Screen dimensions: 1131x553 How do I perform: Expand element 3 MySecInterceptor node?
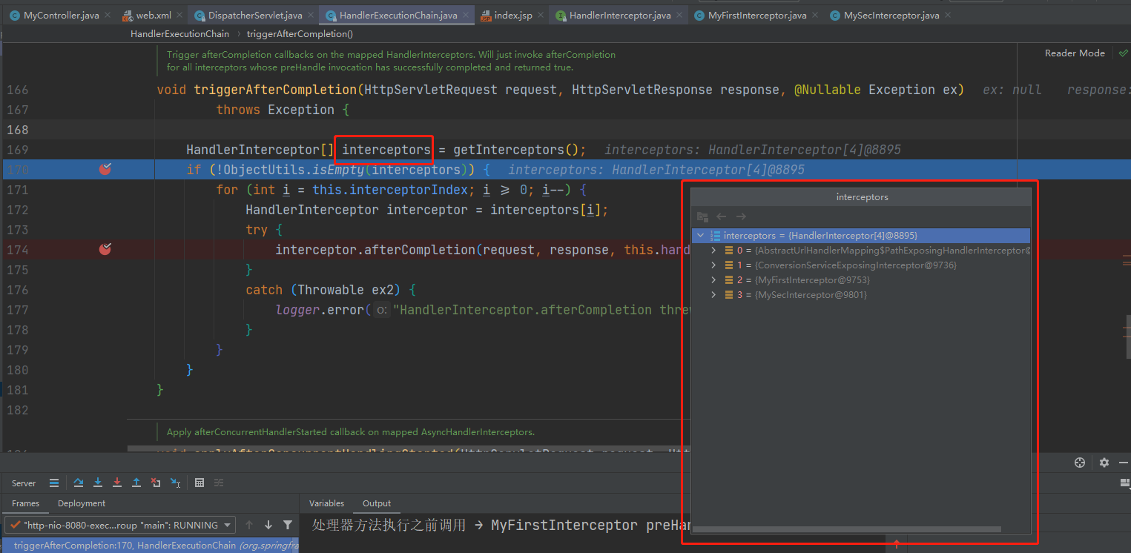pos(713,295)
